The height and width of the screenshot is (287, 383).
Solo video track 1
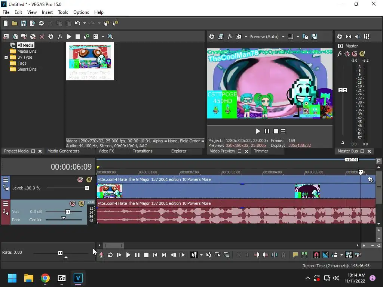coord(89,180)
